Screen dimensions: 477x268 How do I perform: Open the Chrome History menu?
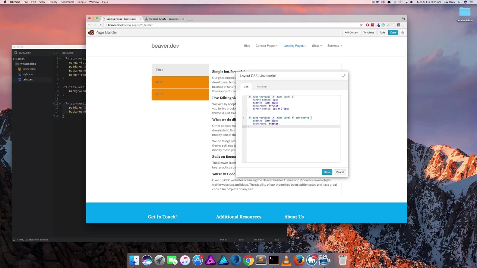[53, 2]
